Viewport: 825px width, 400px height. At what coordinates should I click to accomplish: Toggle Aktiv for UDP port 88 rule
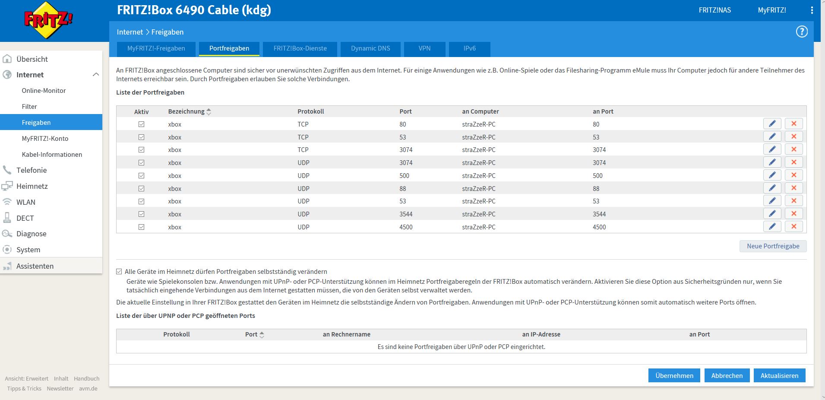[x=141, y=188]
